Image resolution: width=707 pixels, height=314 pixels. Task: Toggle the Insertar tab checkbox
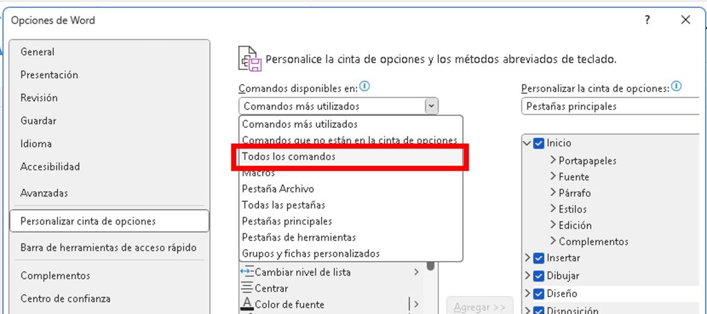[x=539, y=258]
